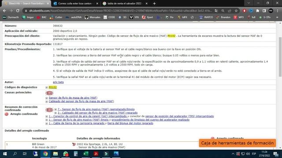Switch to the Direct-Hit Search tab
The image size is (282, 158).
tap(26, 4)
